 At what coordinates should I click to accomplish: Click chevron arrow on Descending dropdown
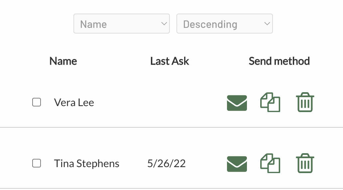tap(267, 24)
